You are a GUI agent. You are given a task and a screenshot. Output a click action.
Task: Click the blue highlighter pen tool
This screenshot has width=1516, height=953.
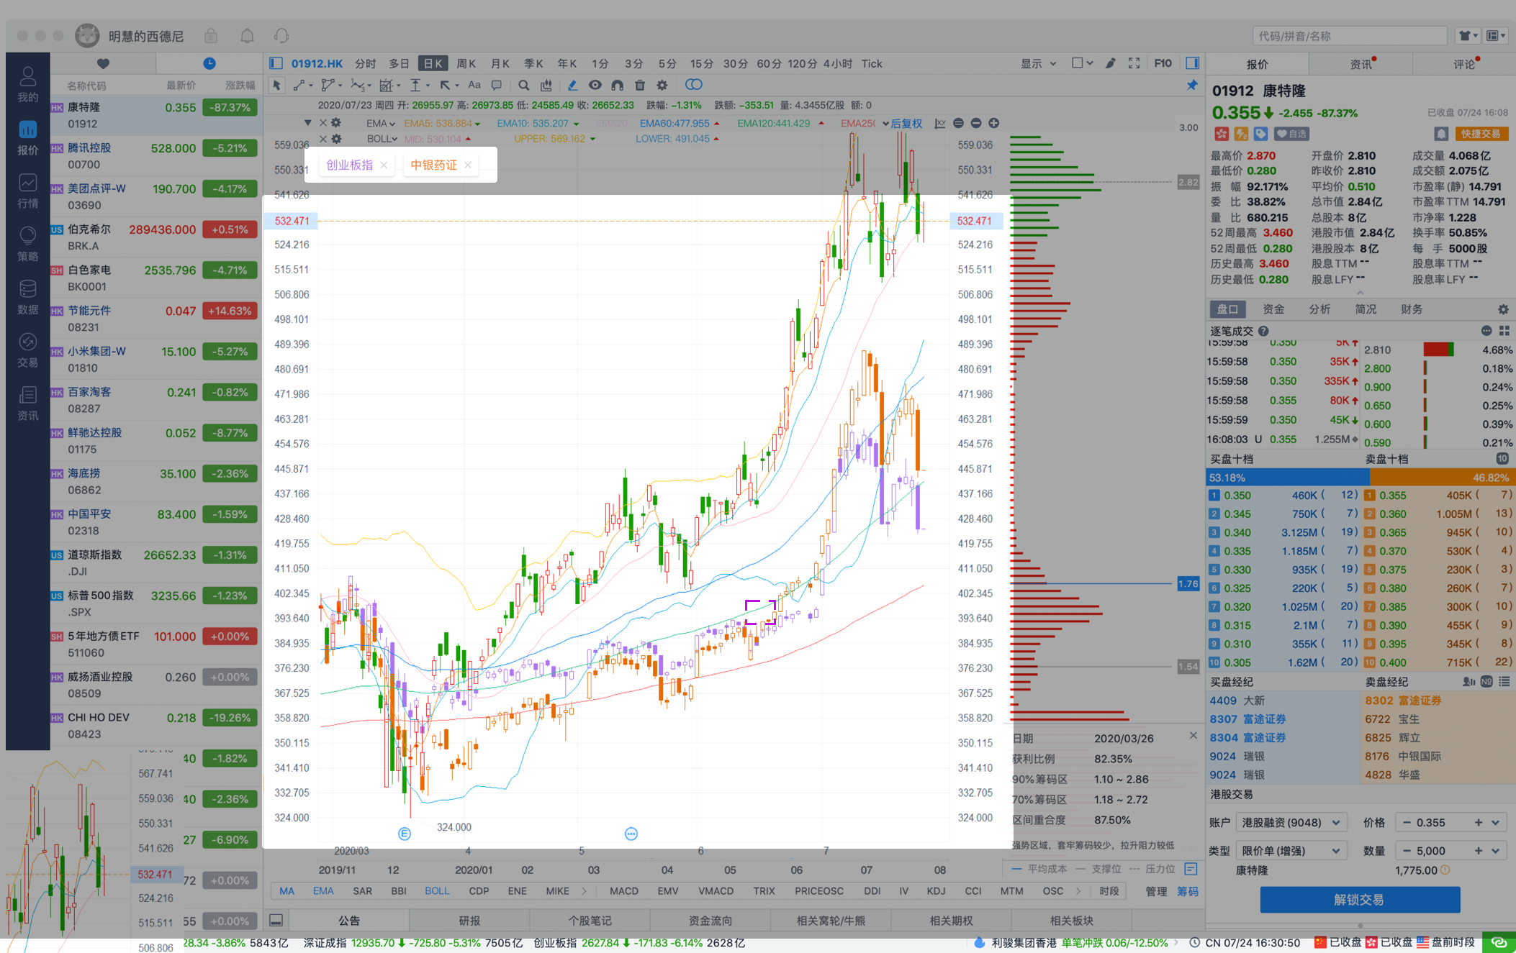(572, 85)
